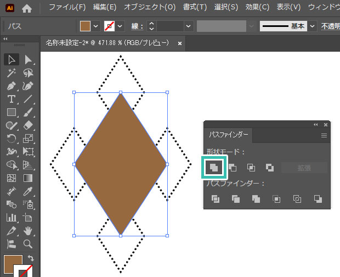Screen dimensions: 340x277
Task: Click the 拡張 button in Pathfinder
Action: pos(304,168)
